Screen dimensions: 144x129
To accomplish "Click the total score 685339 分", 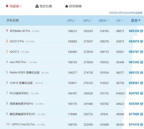I will [x=136, y=31].
